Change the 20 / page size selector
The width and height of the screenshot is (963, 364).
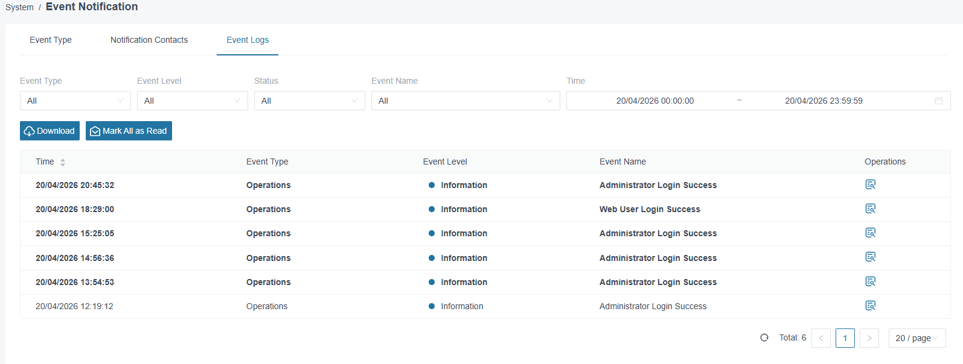pyautogui.click(x=917, y=338)
